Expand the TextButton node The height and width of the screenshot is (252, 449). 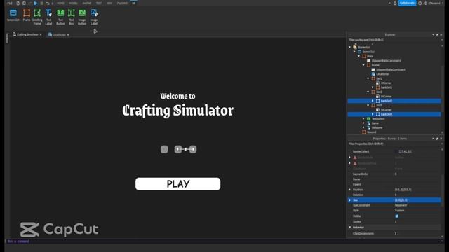(363, 118)
